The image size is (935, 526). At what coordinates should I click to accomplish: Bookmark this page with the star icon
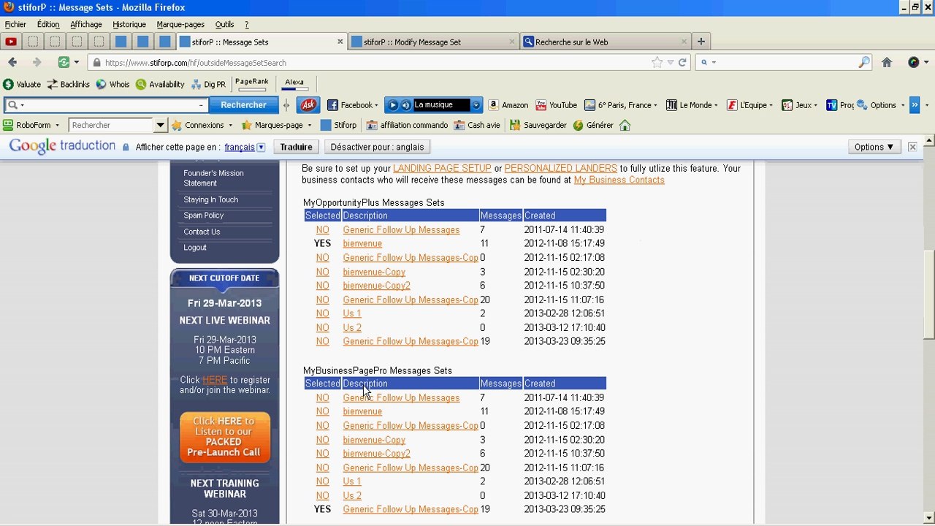(657, 63)
